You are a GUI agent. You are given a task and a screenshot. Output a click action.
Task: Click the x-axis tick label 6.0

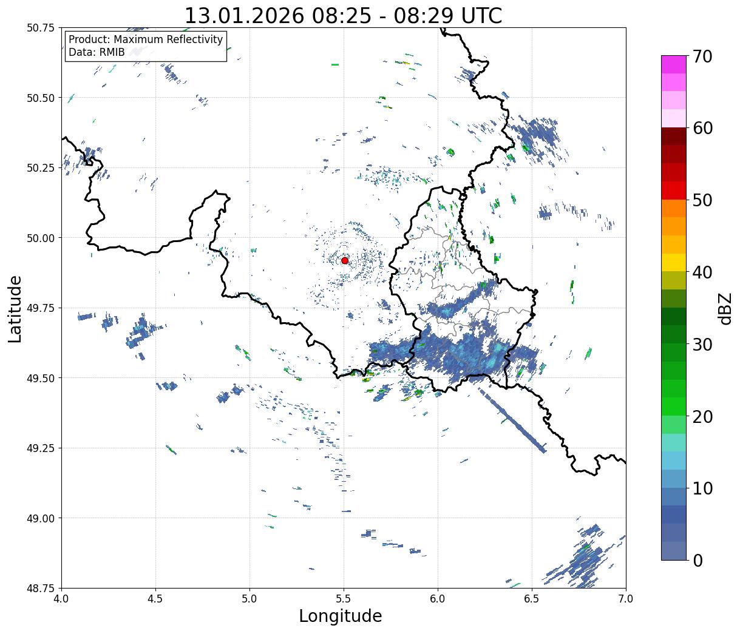tap(438, 598)
